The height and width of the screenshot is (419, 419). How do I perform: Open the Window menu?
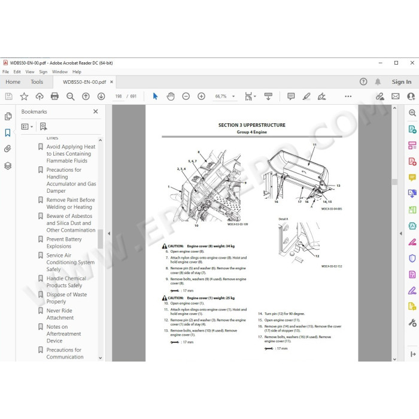(x=60, y=72)
